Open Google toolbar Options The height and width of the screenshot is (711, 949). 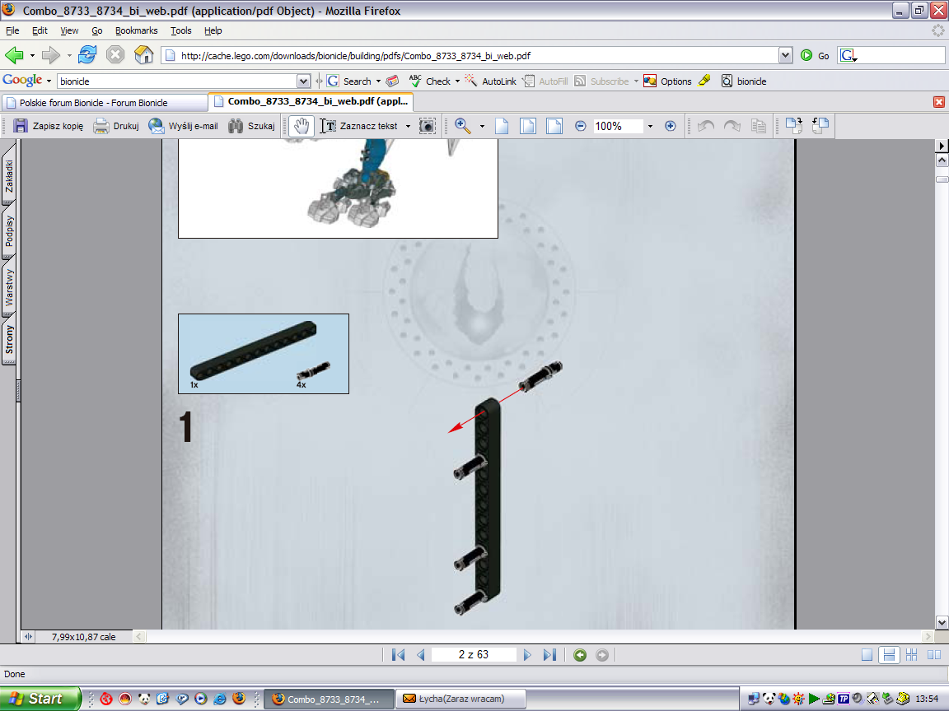point(667,81)
